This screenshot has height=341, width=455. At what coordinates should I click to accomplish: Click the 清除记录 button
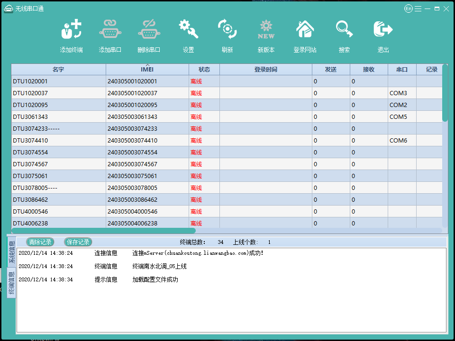[x=40, y=242]
